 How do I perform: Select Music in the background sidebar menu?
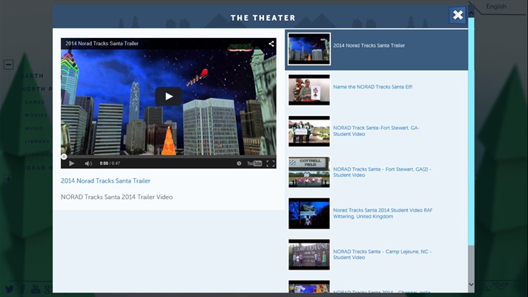pos(34,128)
